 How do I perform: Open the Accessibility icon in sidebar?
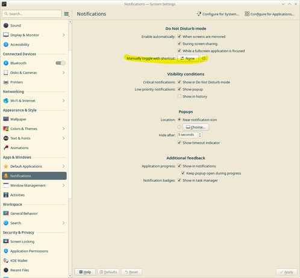point(6,45)
